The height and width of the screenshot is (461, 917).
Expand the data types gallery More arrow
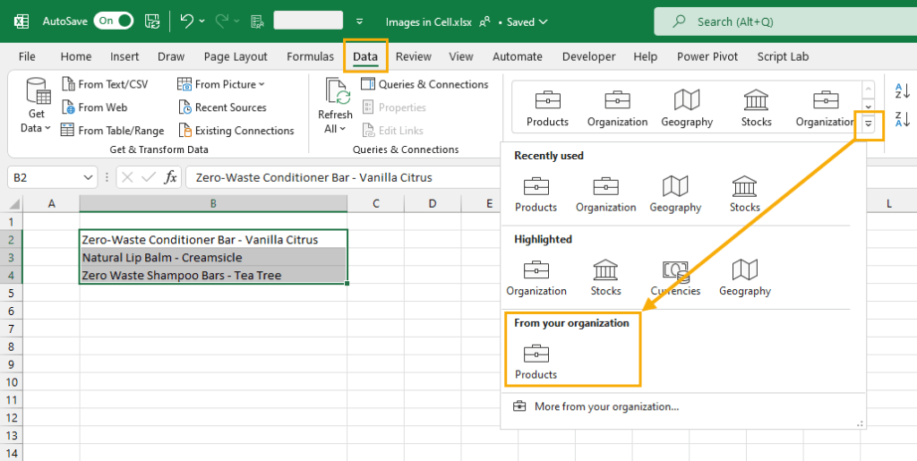869,124
